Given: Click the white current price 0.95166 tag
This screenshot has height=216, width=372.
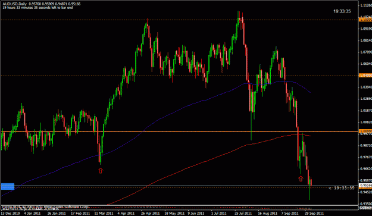Looking at the screenshot, I should tap(365, 185).
